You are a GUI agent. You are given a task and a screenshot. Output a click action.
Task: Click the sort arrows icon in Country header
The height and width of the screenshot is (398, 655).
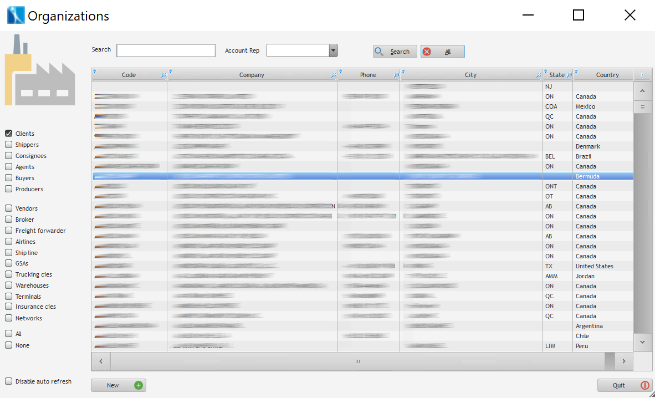pyautogui.click(x=577, y=72)
